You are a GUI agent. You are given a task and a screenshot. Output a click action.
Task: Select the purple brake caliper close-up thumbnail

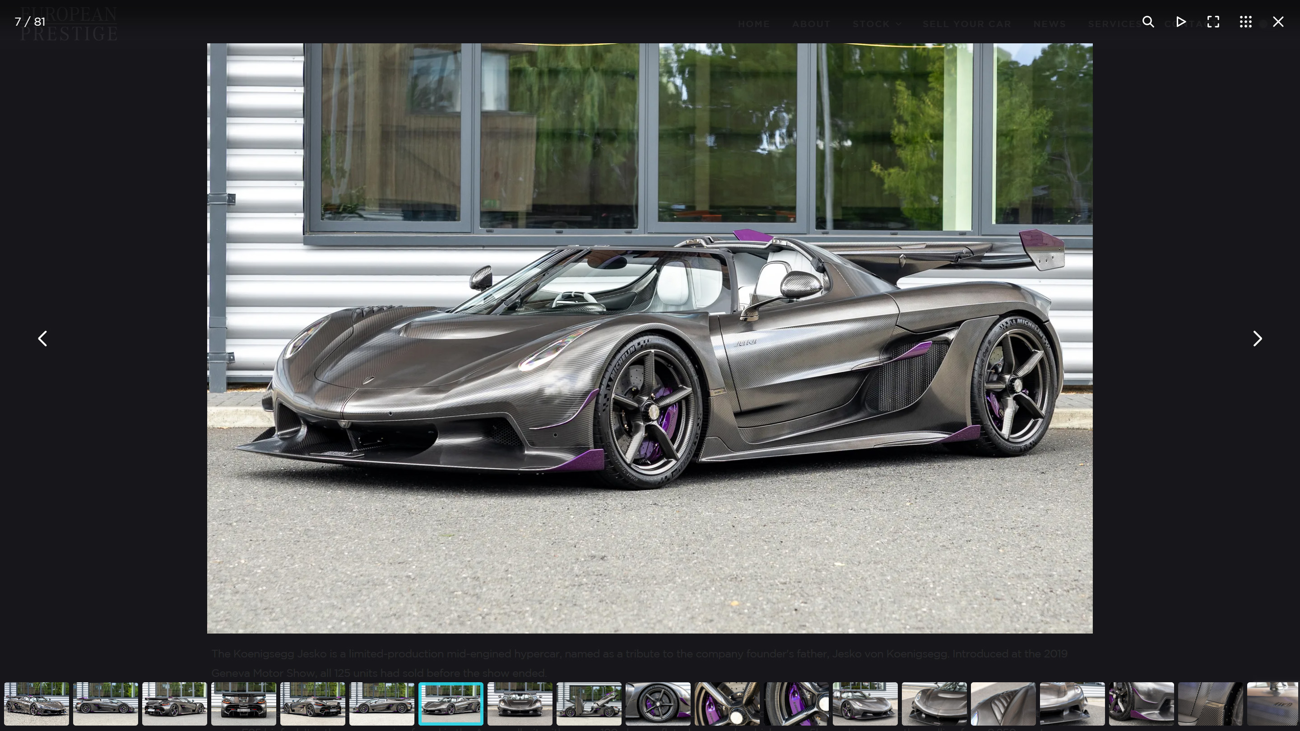pyautogui.click(x=796, y=704)
